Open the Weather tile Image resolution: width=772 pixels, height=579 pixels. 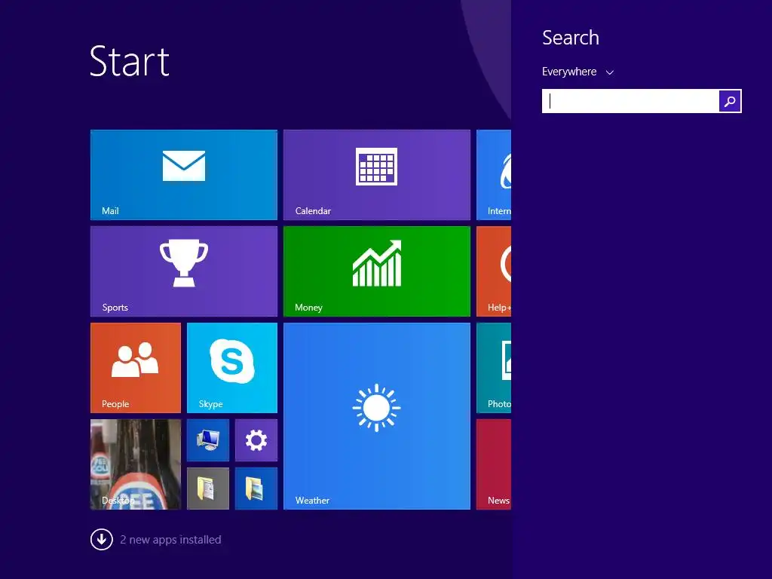coord(377,416)
